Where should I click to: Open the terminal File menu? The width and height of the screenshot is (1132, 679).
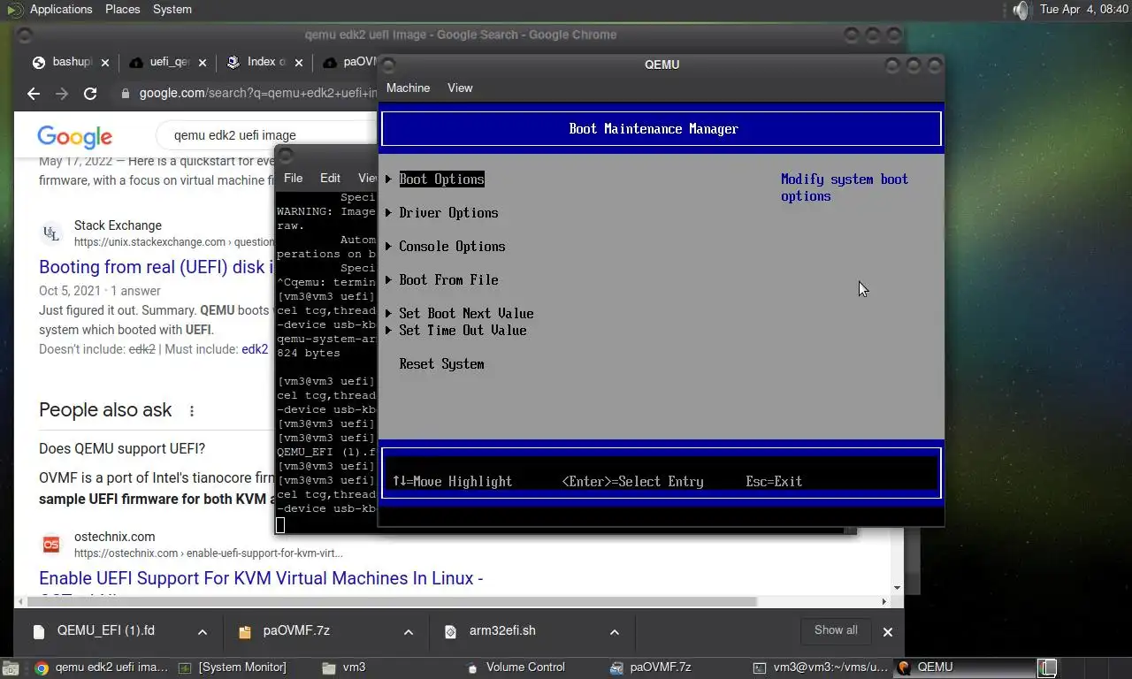(293, 178)
